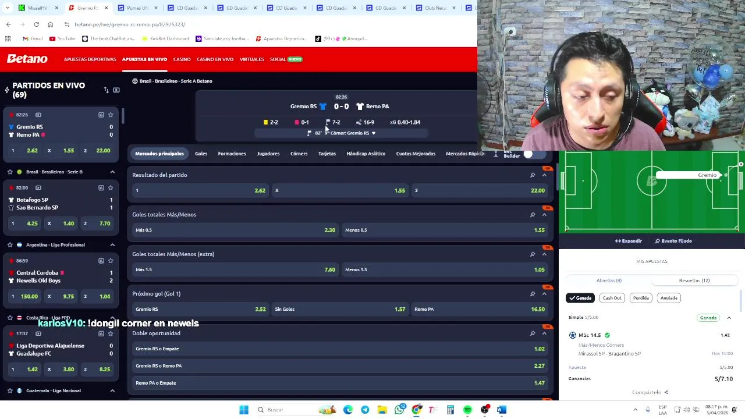The image size is (745, 419).
Task: Switch to the Tarjetas market tab
Action: pyautogui.click(x=327, y=154)
